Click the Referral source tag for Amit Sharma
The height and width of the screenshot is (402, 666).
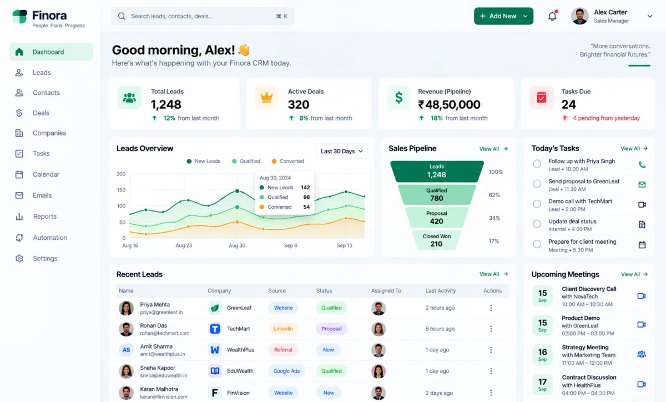pyautogui.click(x=283, y=350)
